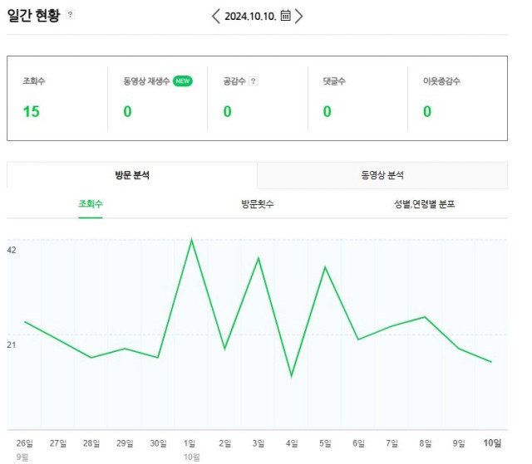
Task: Go to next day arrow
Action: click(x=298, y=16)
